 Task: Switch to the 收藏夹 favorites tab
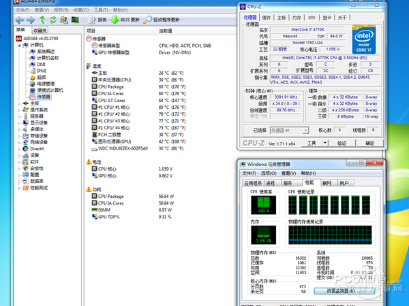click(40, 31)
